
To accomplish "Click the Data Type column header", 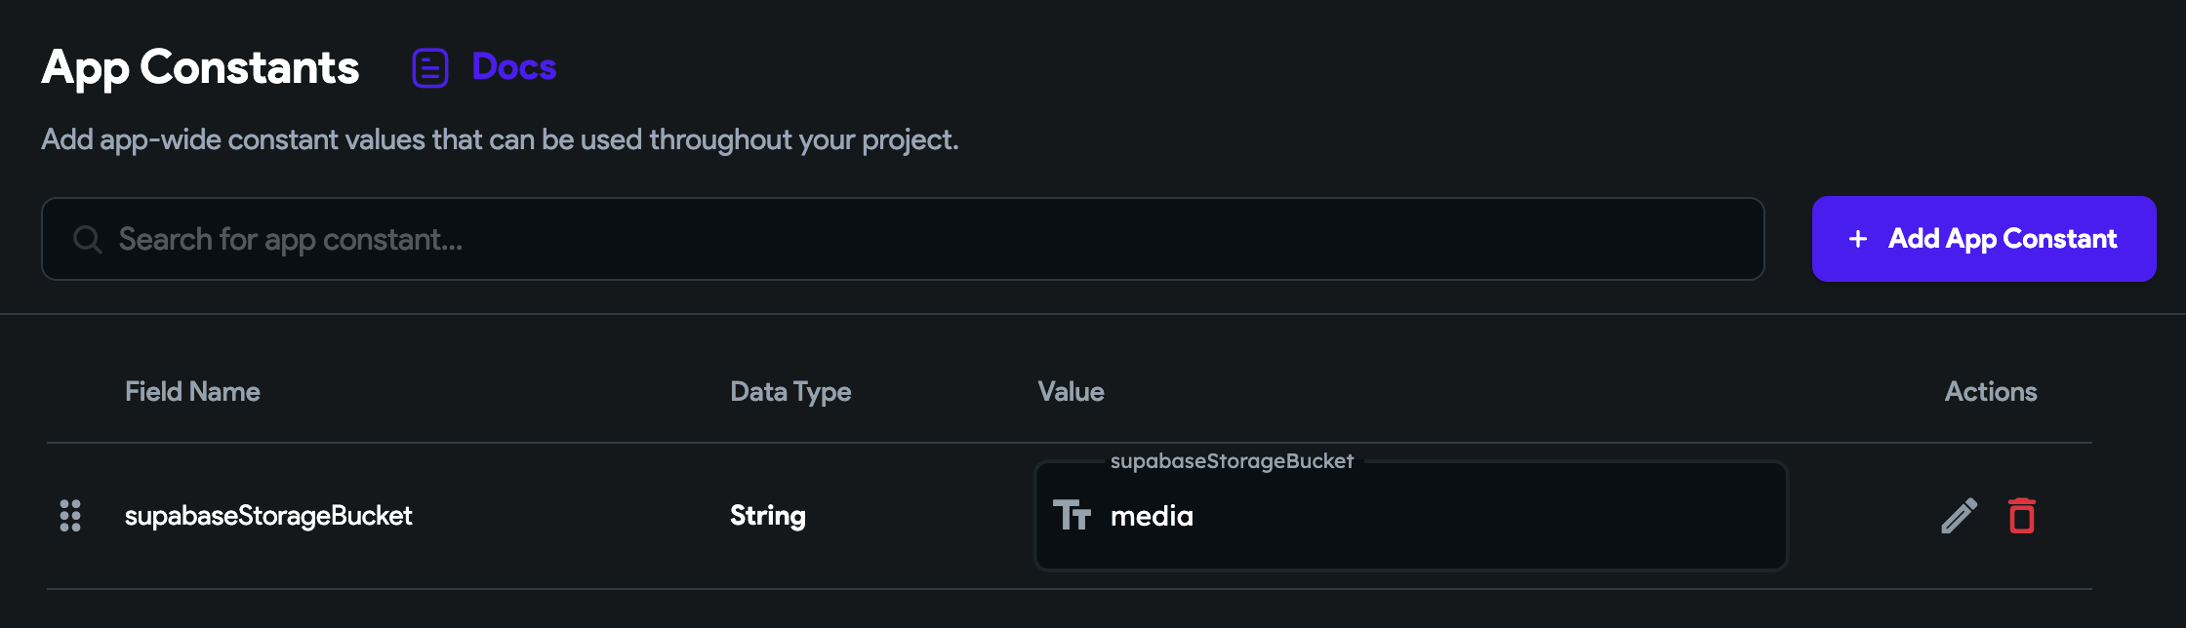I will tap(790, 392).
